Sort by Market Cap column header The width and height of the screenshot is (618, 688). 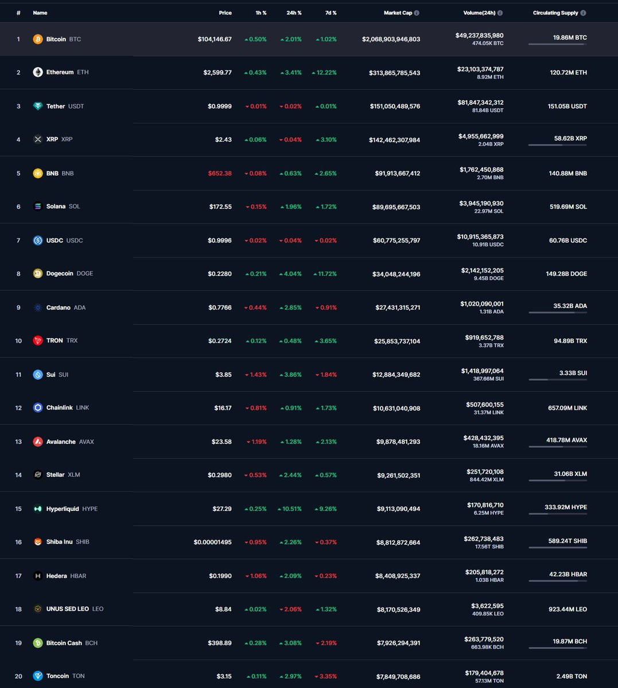(x=398, y=13)
